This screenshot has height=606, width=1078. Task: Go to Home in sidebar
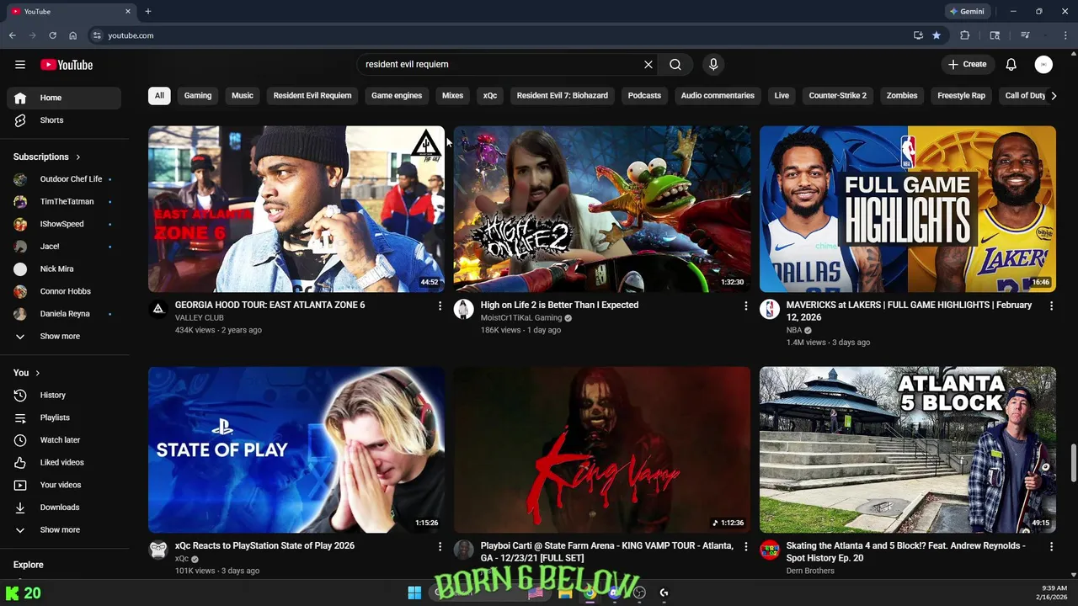(x=64, y=98)
